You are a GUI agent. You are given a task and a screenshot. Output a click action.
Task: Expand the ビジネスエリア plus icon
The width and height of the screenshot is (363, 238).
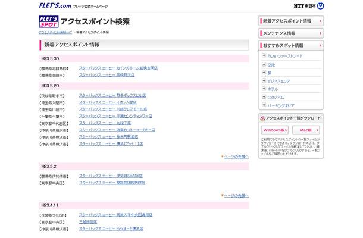tap(264, 80)
